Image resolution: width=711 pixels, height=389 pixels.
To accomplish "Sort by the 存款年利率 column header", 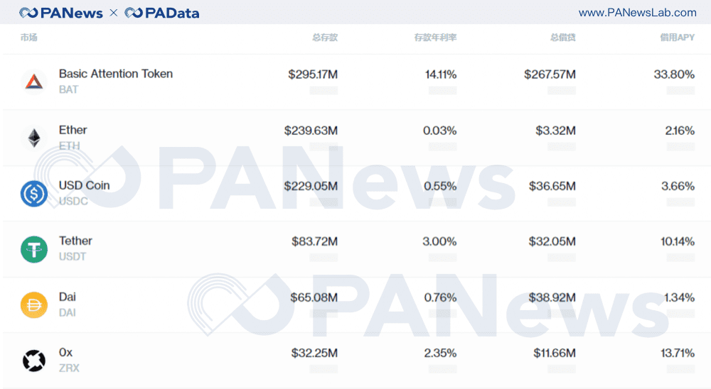I will tap(435, 38).
